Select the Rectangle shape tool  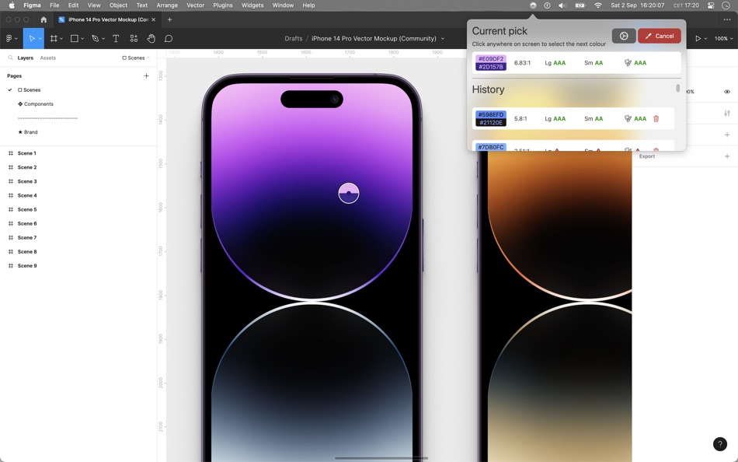pos(75,39)
